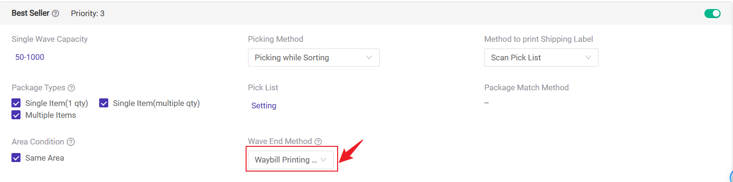Click chevron in Waybill Printing box

point(323,160)
